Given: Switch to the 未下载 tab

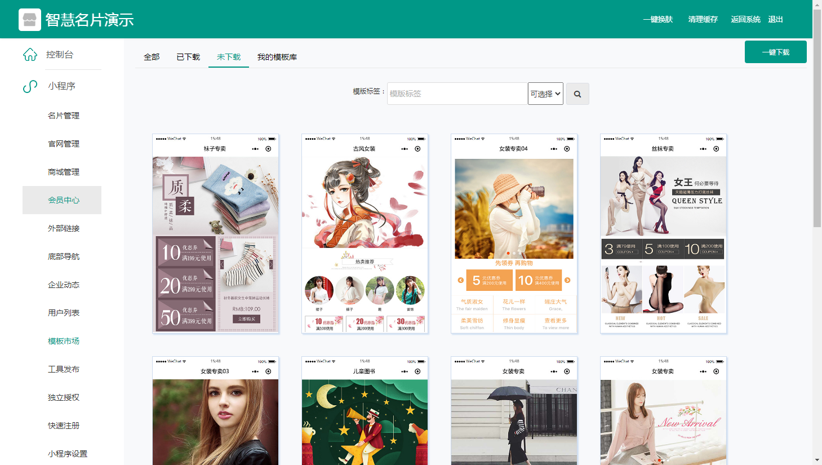Looking at the screenshot, I should (x=229, y=57).
